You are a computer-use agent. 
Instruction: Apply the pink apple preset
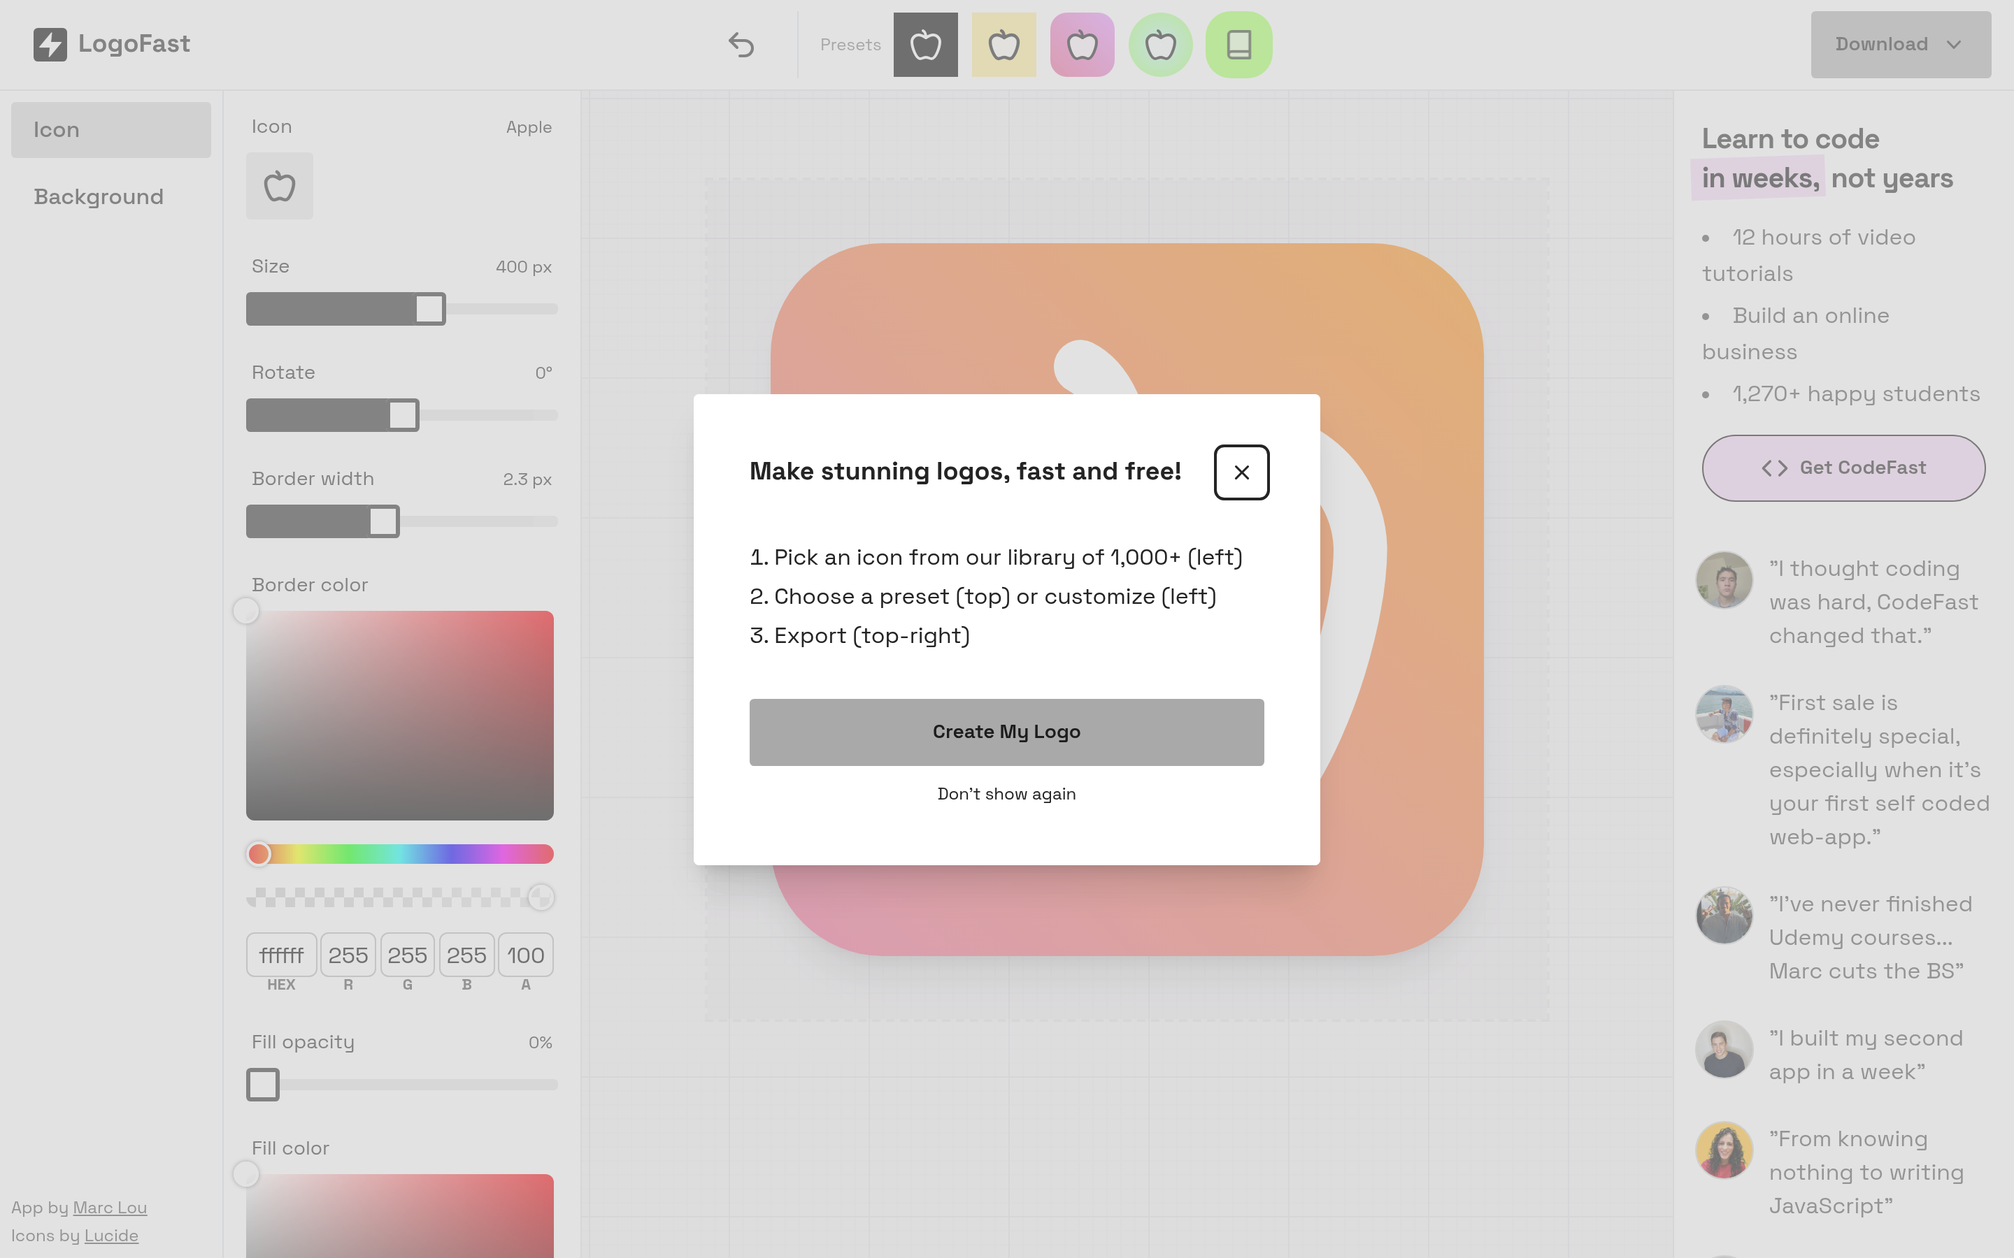[x=1082, y=45]
